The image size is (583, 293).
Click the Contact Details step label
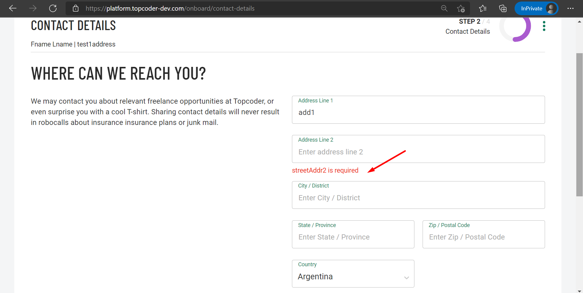click(x=468, y=31)
